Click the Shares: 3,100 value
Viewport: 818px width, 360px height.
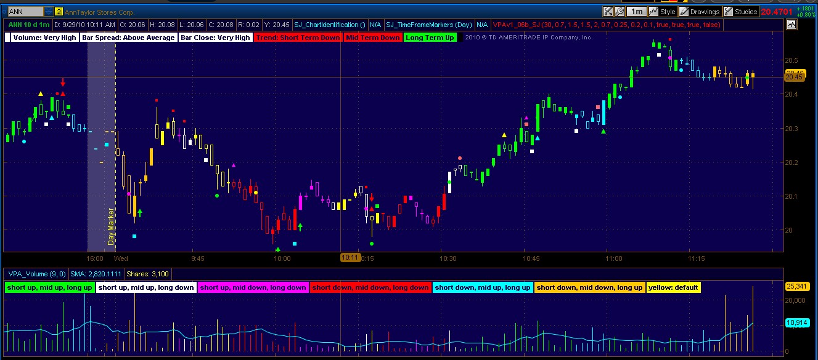(147, 273)
